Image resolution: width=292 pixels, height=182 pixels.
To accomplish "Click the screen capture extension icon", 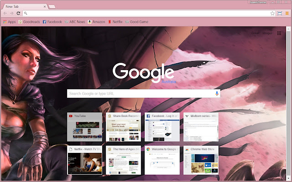I will tap(280, 13).
